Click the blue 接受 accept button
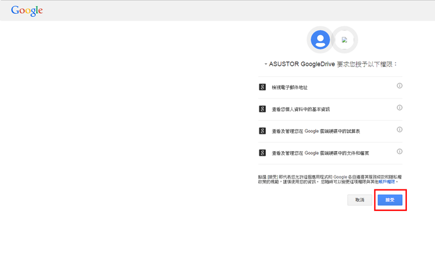The height and width of the screenshot is (261, 435). [390, 200]
